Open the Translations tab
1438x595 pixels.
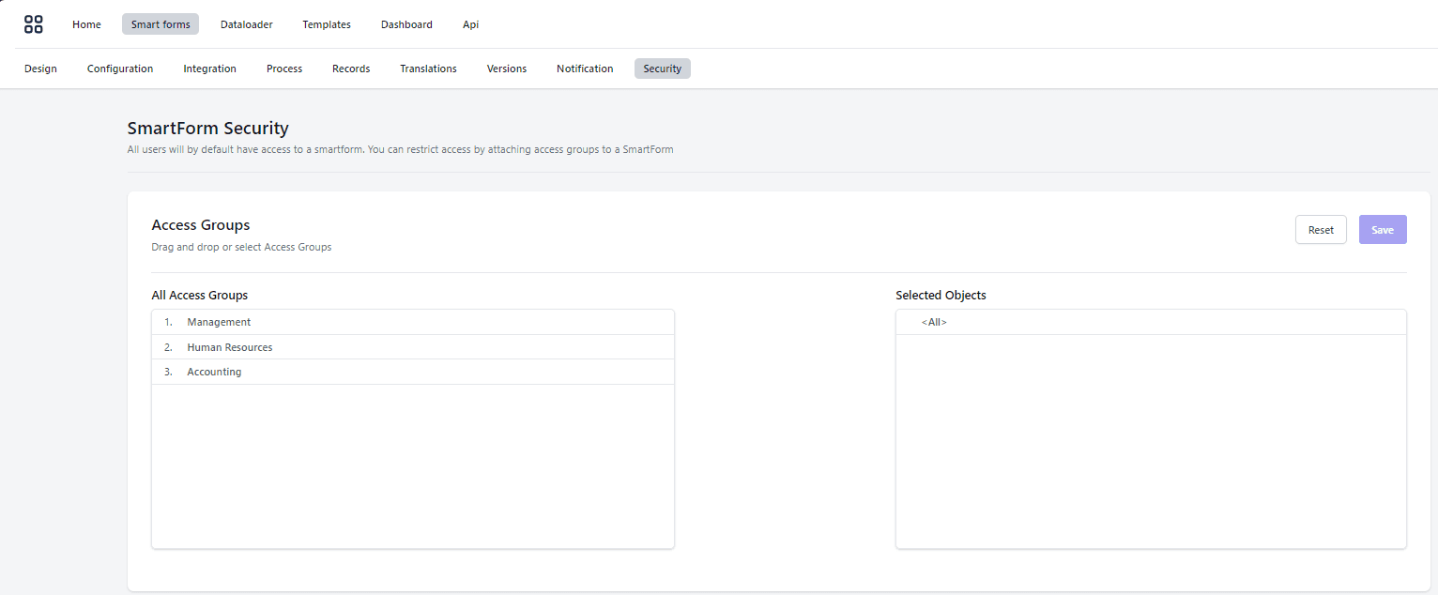pyautogui.click(x=428, y=69)
